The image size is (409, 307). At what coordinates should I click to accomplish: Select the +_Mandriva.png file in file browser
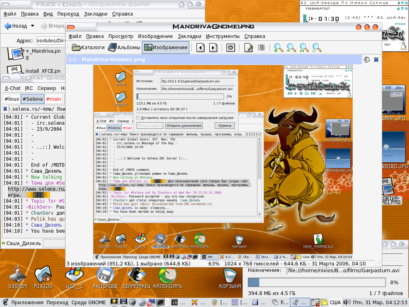(34, 54)
